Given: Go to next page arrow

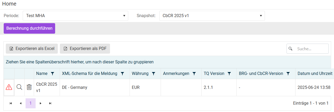Looking at the screenshot, I should pos(40,103).
